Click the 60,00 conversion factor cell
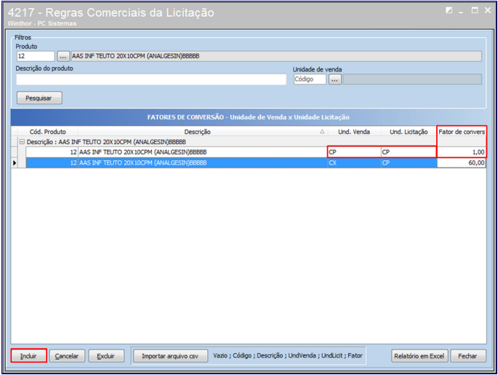 coord(462,163)
